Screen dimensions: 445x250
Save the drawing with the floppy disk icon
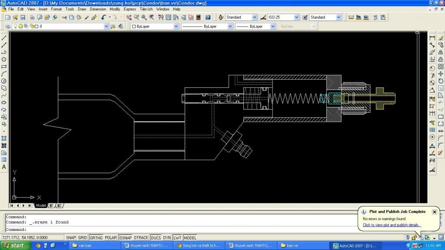tap(23, 17)
